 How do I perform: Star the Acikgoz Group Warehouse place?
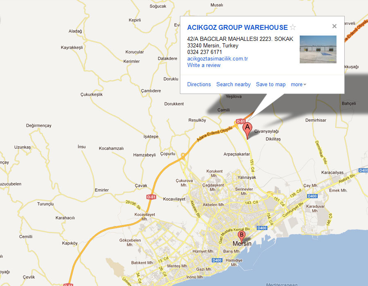(x=293, y=27)
